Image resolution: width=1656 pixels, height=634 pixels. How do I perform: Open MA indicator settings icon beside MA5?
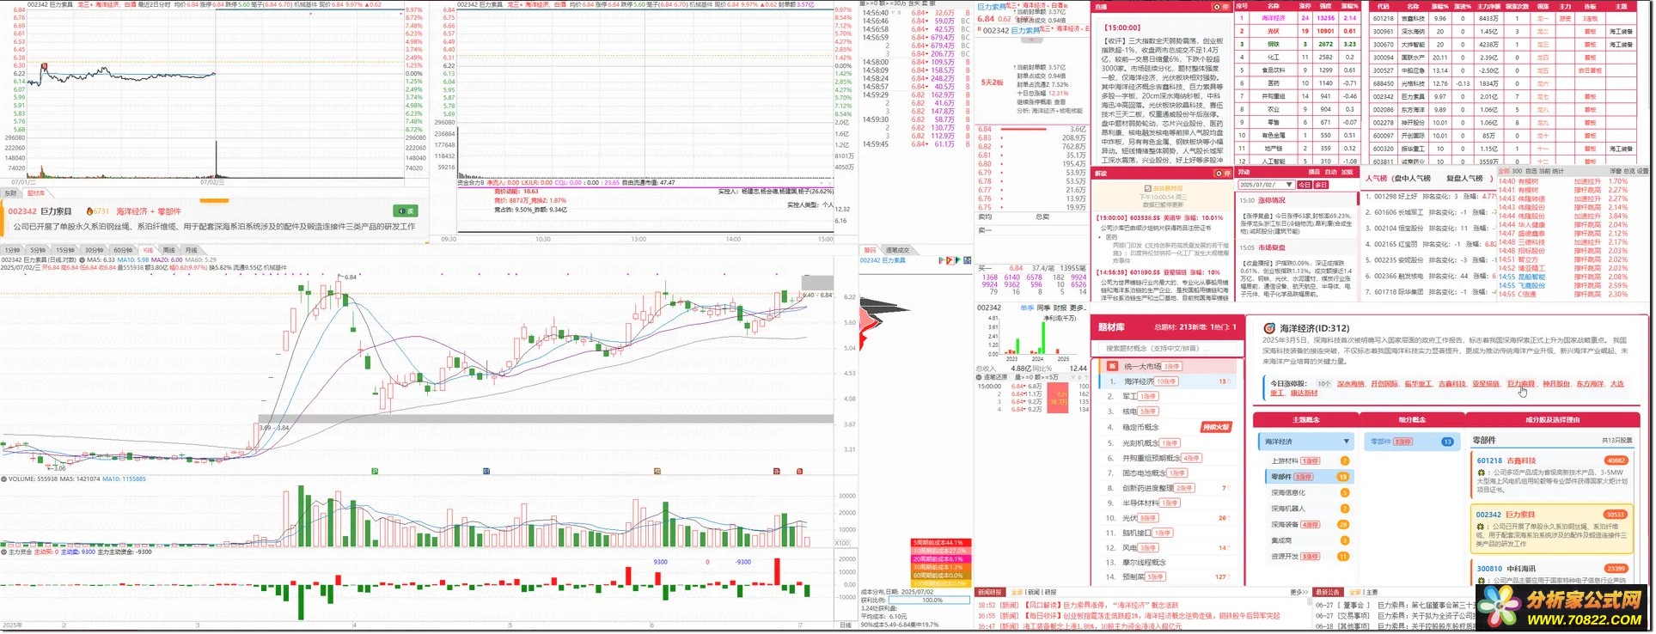coord(82,259)
